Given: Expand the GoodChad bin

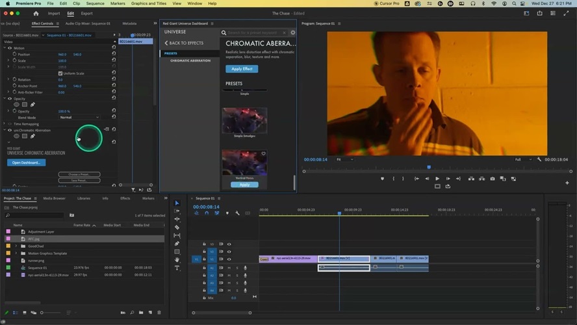Looking at the screenshot, I should coord(16,246).
